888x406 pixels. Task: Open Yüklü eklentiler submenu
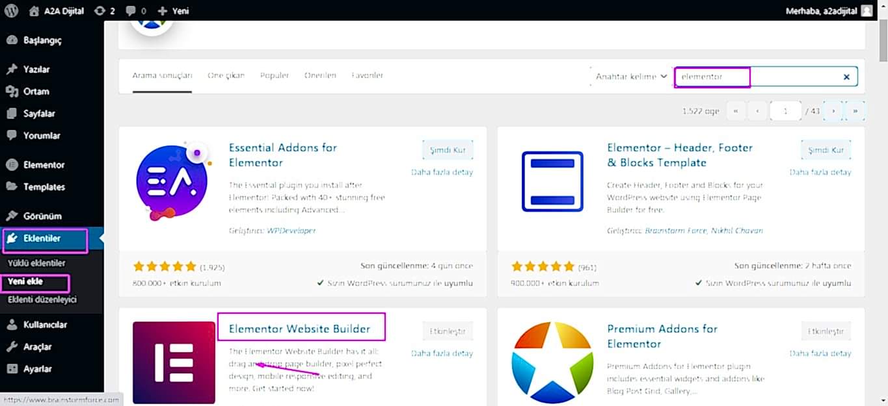[36, 263]
